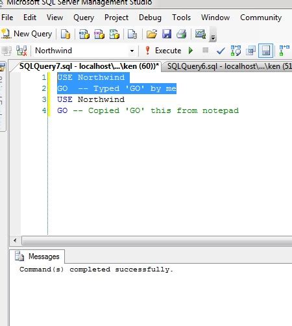Open SQL Server Compact Query icon
292x326 pixels.
click(132, 34)
